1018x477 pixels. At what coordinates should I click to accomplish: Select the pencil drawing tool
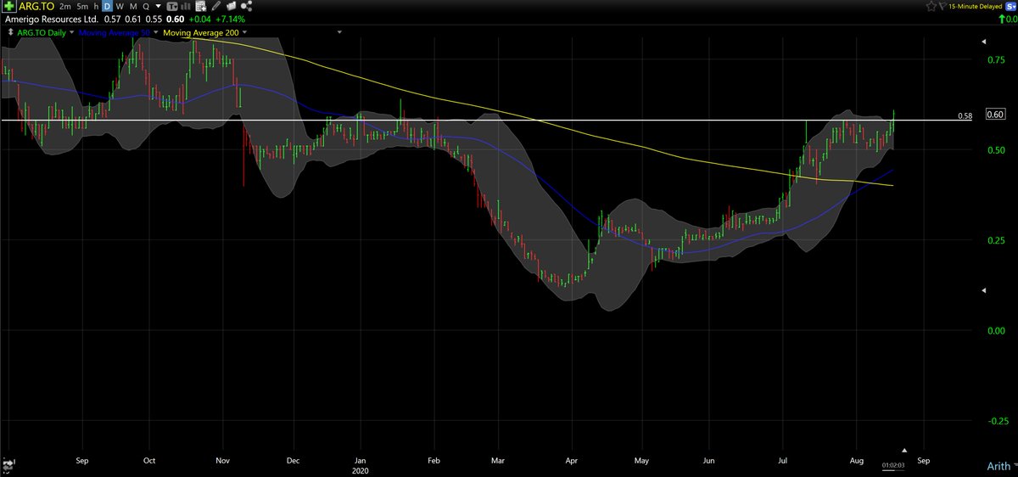[215, 7]
